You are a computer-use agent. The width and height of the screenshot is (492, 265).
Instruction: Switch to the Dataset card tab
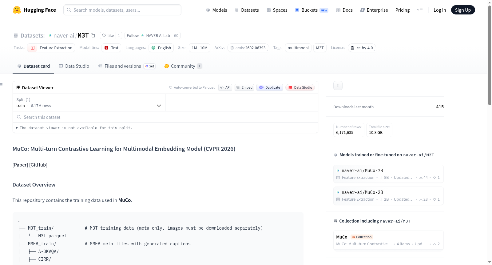33,66
